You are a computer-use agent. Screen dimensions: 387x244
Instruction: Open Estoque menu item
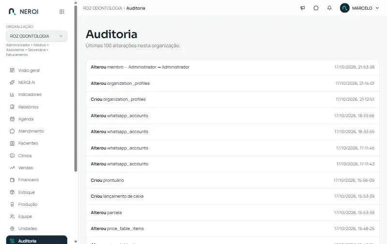[37, 192]
